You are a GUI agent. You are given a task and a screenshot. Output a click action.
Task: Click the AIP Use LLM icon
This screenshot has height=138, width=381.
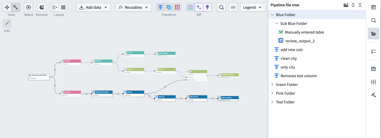pos(190,7)
